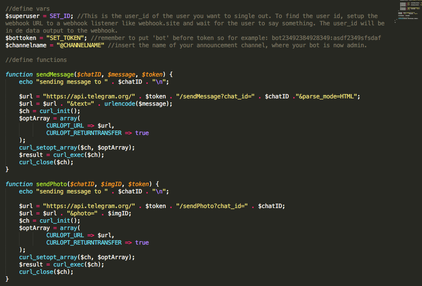
Task: Click "curl_close" inside sendPhoto function
Action: (36, 272)
